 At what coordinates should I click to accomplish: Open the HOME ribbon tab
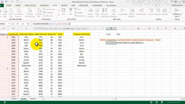pyautogui.click(x=9, y=5)
